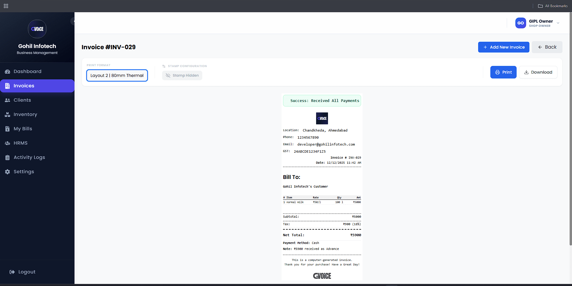Click the GVOICE logo in sidebar header

coord(37,29)
